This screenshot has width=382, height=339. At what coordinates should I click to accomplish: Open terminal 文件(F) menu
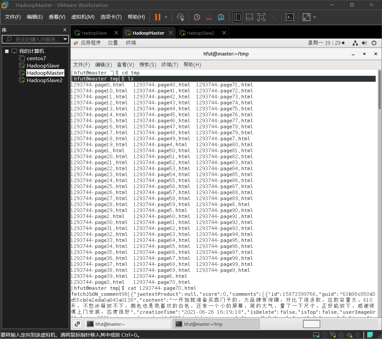click(81, 64)
